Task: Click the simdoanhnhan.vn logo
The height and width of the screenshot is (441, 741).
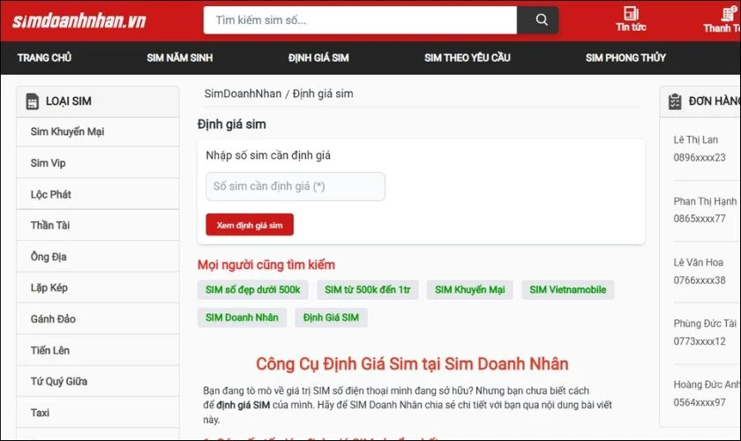Action: point(79,21)
